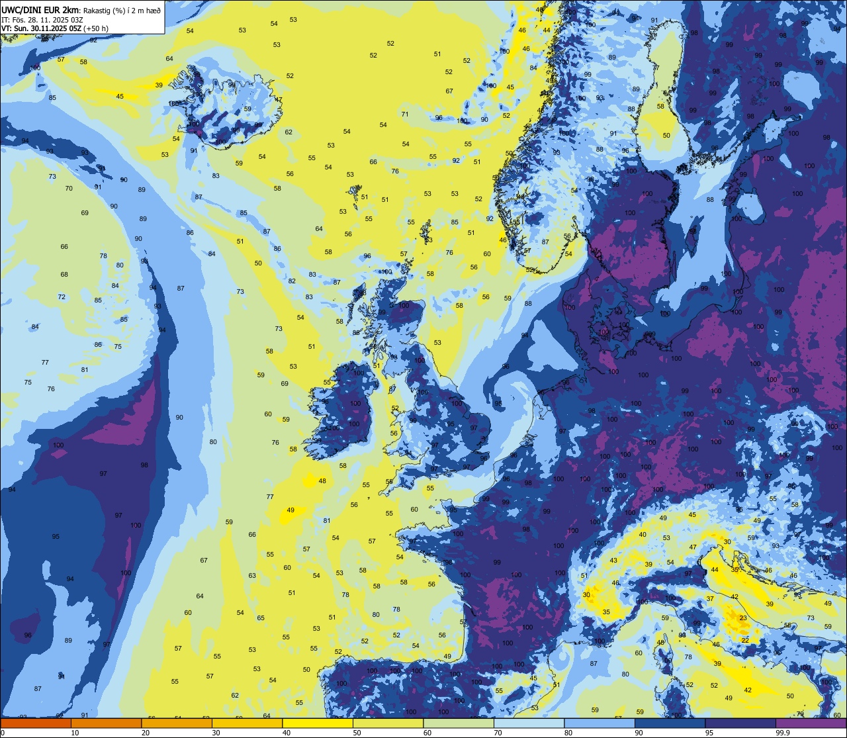Click the humidity value "40" over the Alps
Screen dimensions: 847x738
643,535
